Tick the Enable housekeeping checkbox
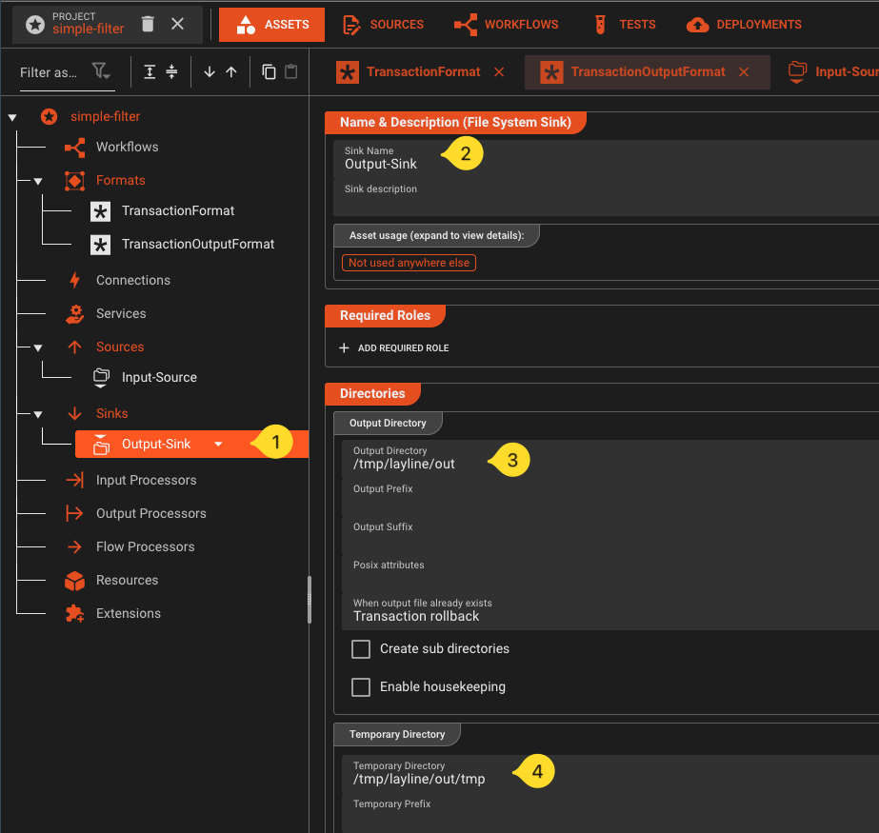879x833 pixels. point(361,687)
